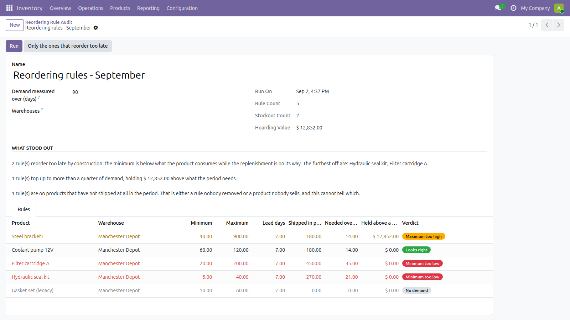This screenshot has height=320, width=570.
Task: Click Hydraulic seal kit minimum 5.00
Action: tap(207, 277)
